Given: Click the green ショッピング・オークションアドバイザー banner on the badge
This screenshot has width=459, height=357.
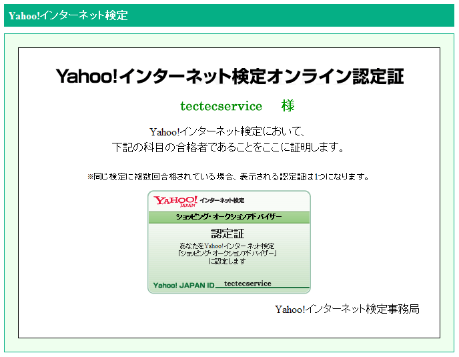Looking at the screenshot, I should click(229, 217).
